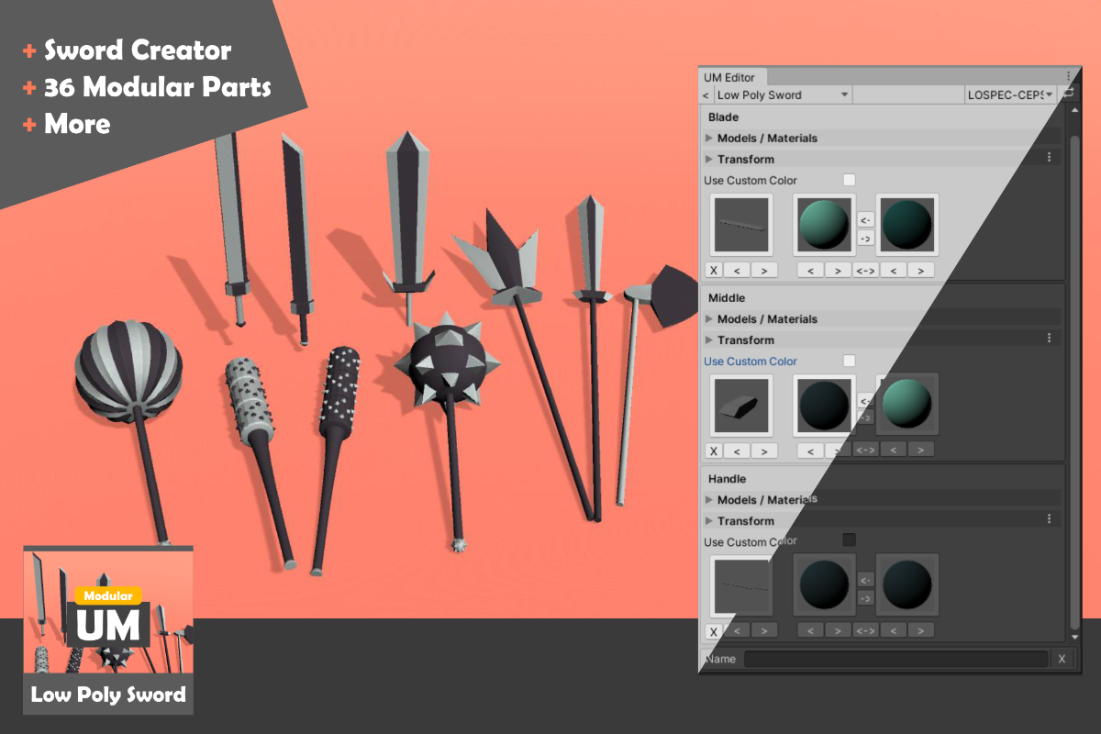Pick Middle's dark material sphere
Viewport: 1101px width, 734px height.
pos(825,405)
